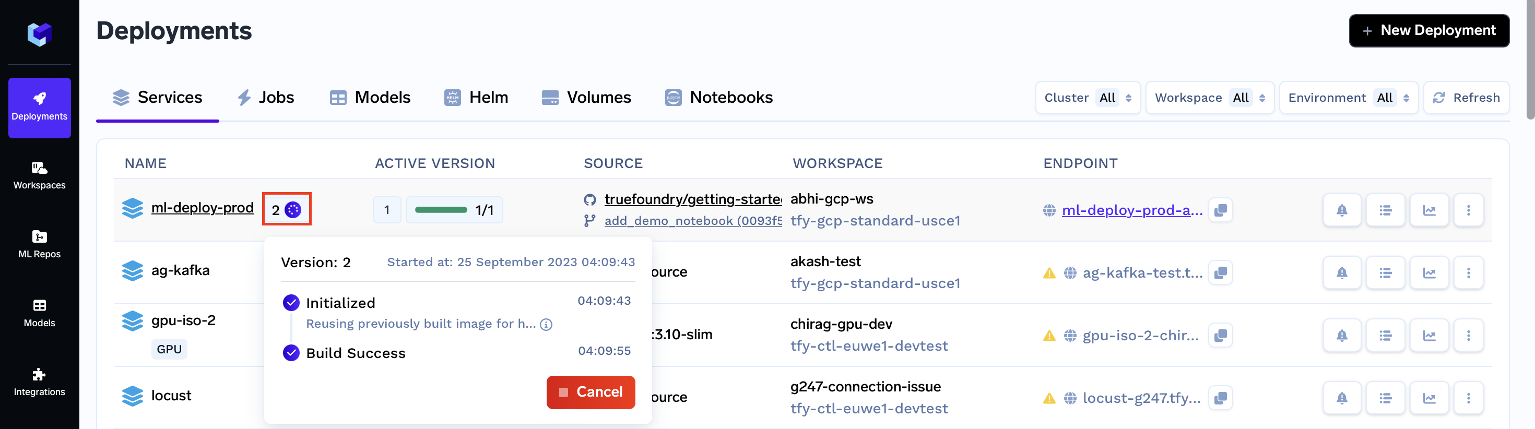This screenshot has width=1535, height=429.
Task: Click the TrueFoundry logo in sidebar
Action: pos(39,34)
